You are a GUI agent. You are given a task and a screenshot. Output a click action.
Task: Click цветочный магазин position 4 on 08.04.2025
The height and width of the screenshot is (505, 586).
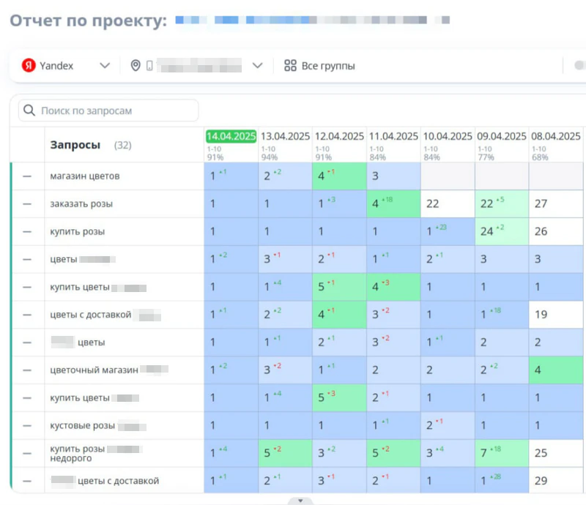[556, 370]
